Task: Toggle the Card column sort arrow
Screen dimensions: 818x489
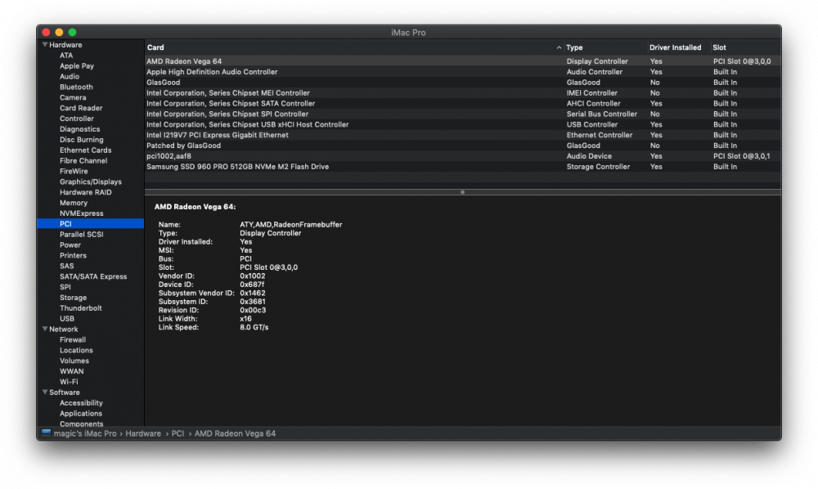Action: tap(559, 47)
